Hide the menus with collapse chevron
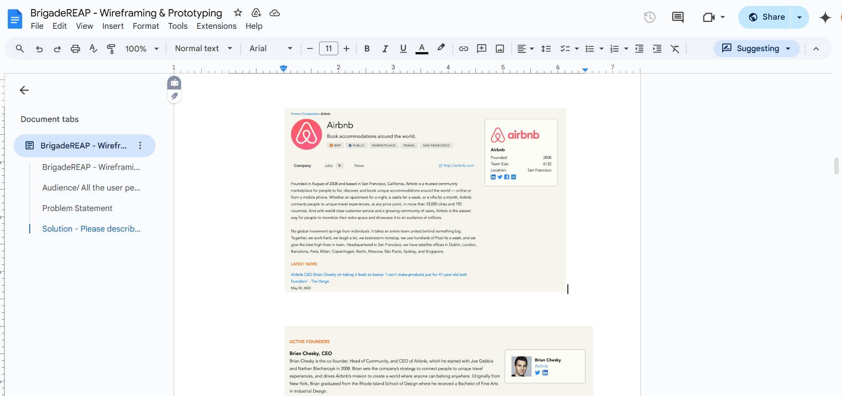842x396 pixels. tap(816, 48)
